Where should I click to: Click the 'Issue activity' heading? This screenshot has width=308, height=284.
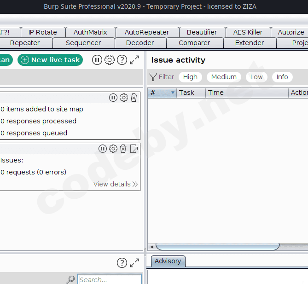click(178, 60)
